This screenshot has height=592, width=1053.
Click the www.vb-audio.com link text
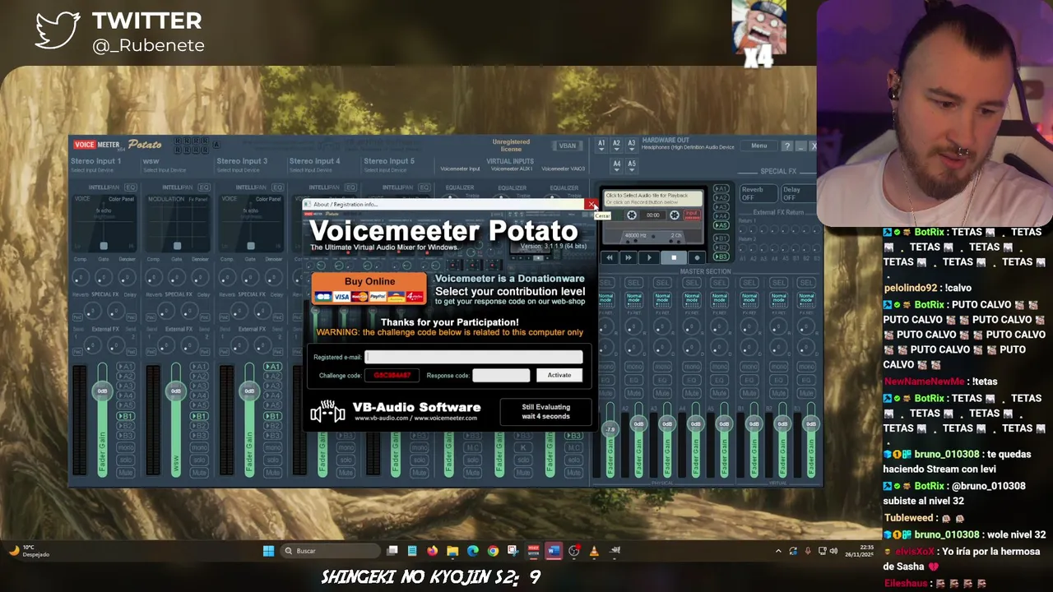(x=383, y=418)
